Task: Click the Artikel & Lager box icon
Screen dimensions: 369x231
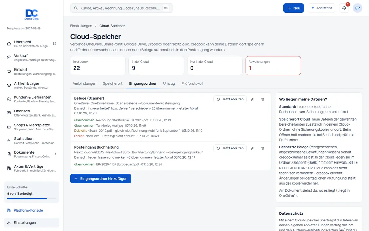Action: pos(9,85)
